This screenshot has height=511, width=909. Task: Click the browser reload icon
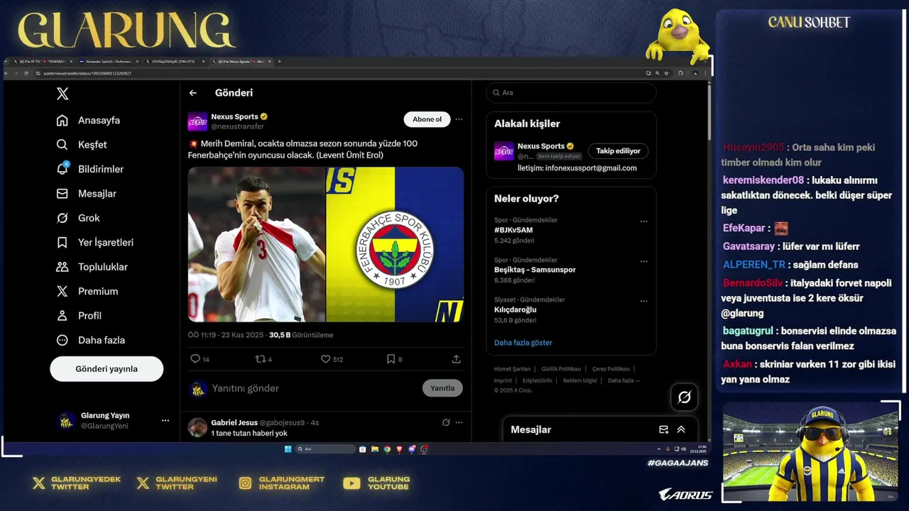point(26,73)
